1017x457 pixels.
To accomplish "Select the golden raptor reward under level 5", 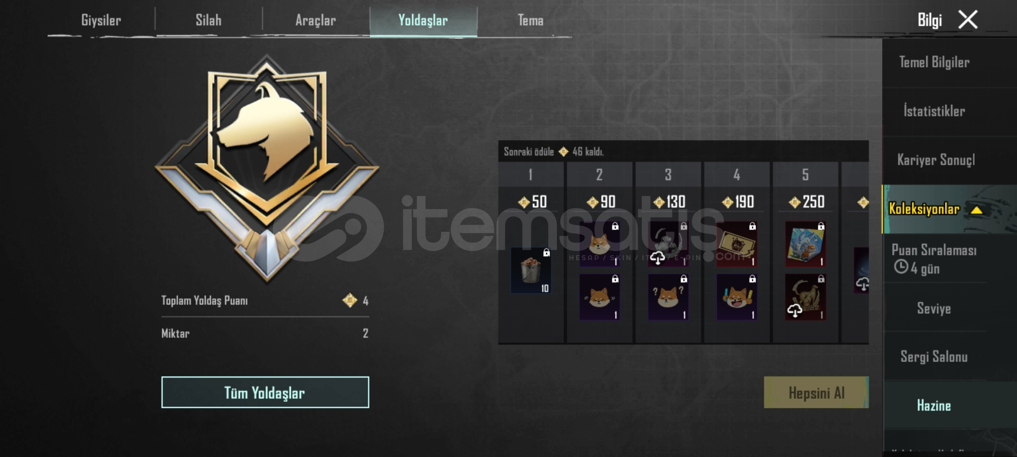I will 805,297.
